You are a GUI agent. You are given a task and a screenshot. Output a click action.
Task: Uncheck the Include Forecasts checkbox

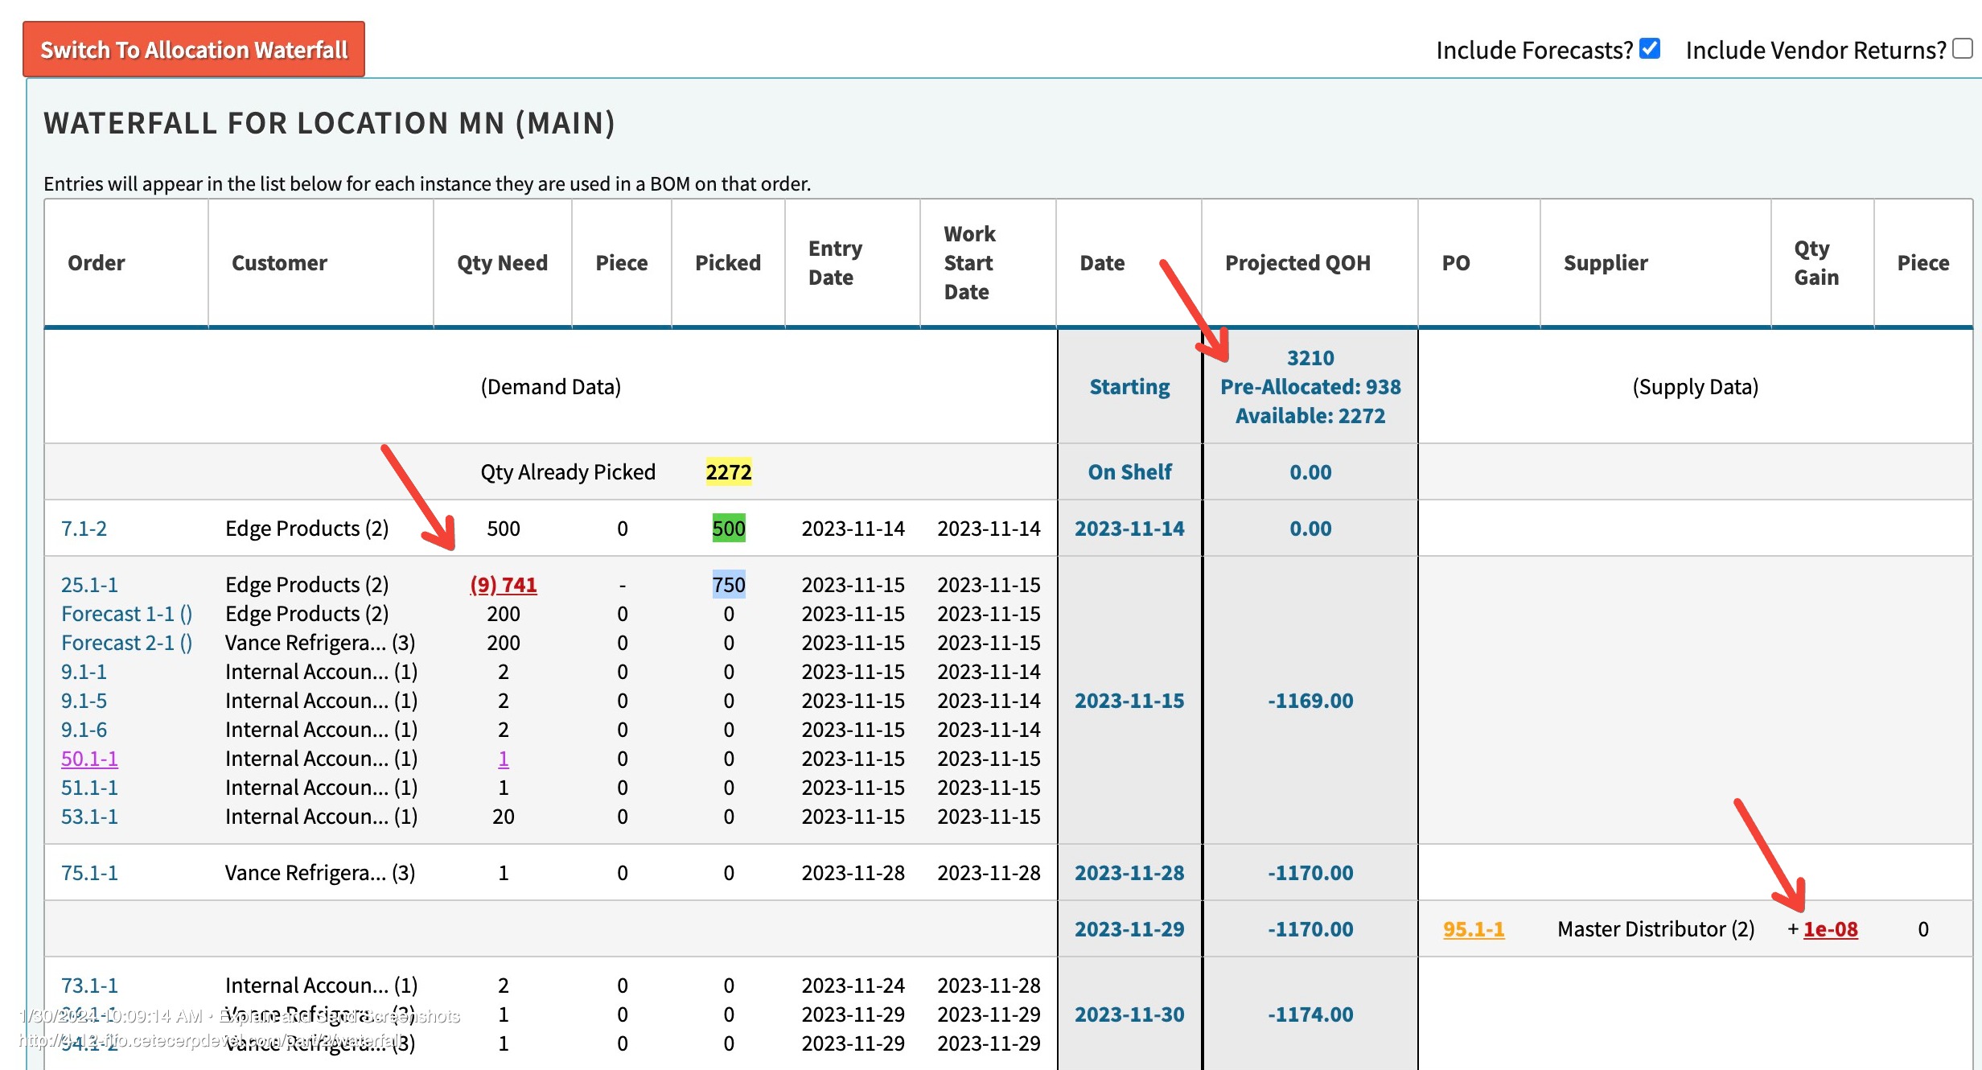click(1650, 48)
